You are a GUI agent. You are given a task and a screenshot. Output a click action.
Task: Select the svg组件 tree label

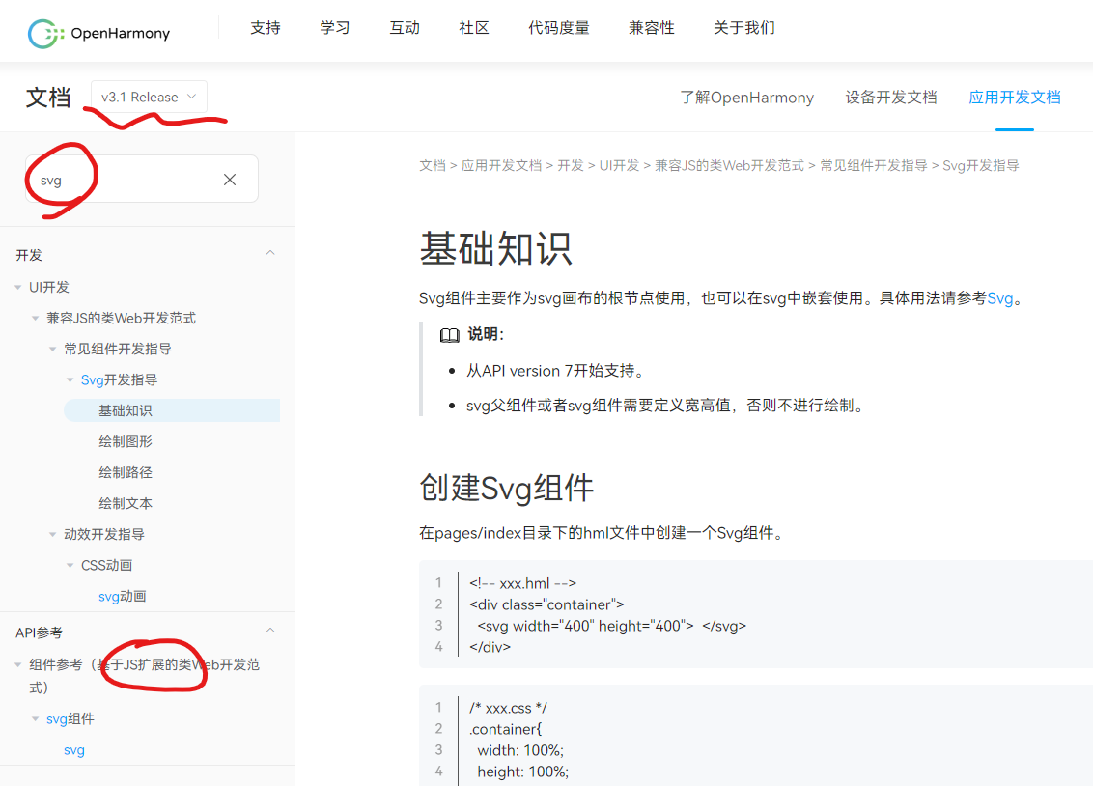pyautogui.click(x=70, y=719)
